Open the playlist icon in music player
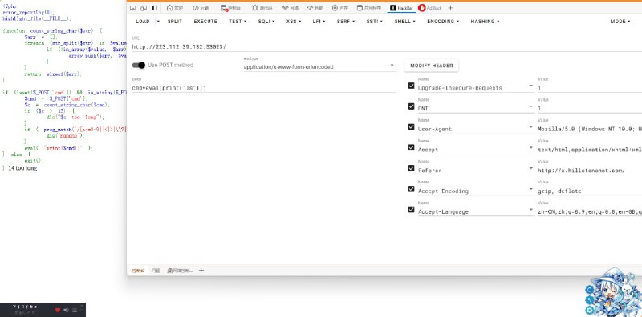The height and width of the screenshot is (317, 642). click(75, 310)
